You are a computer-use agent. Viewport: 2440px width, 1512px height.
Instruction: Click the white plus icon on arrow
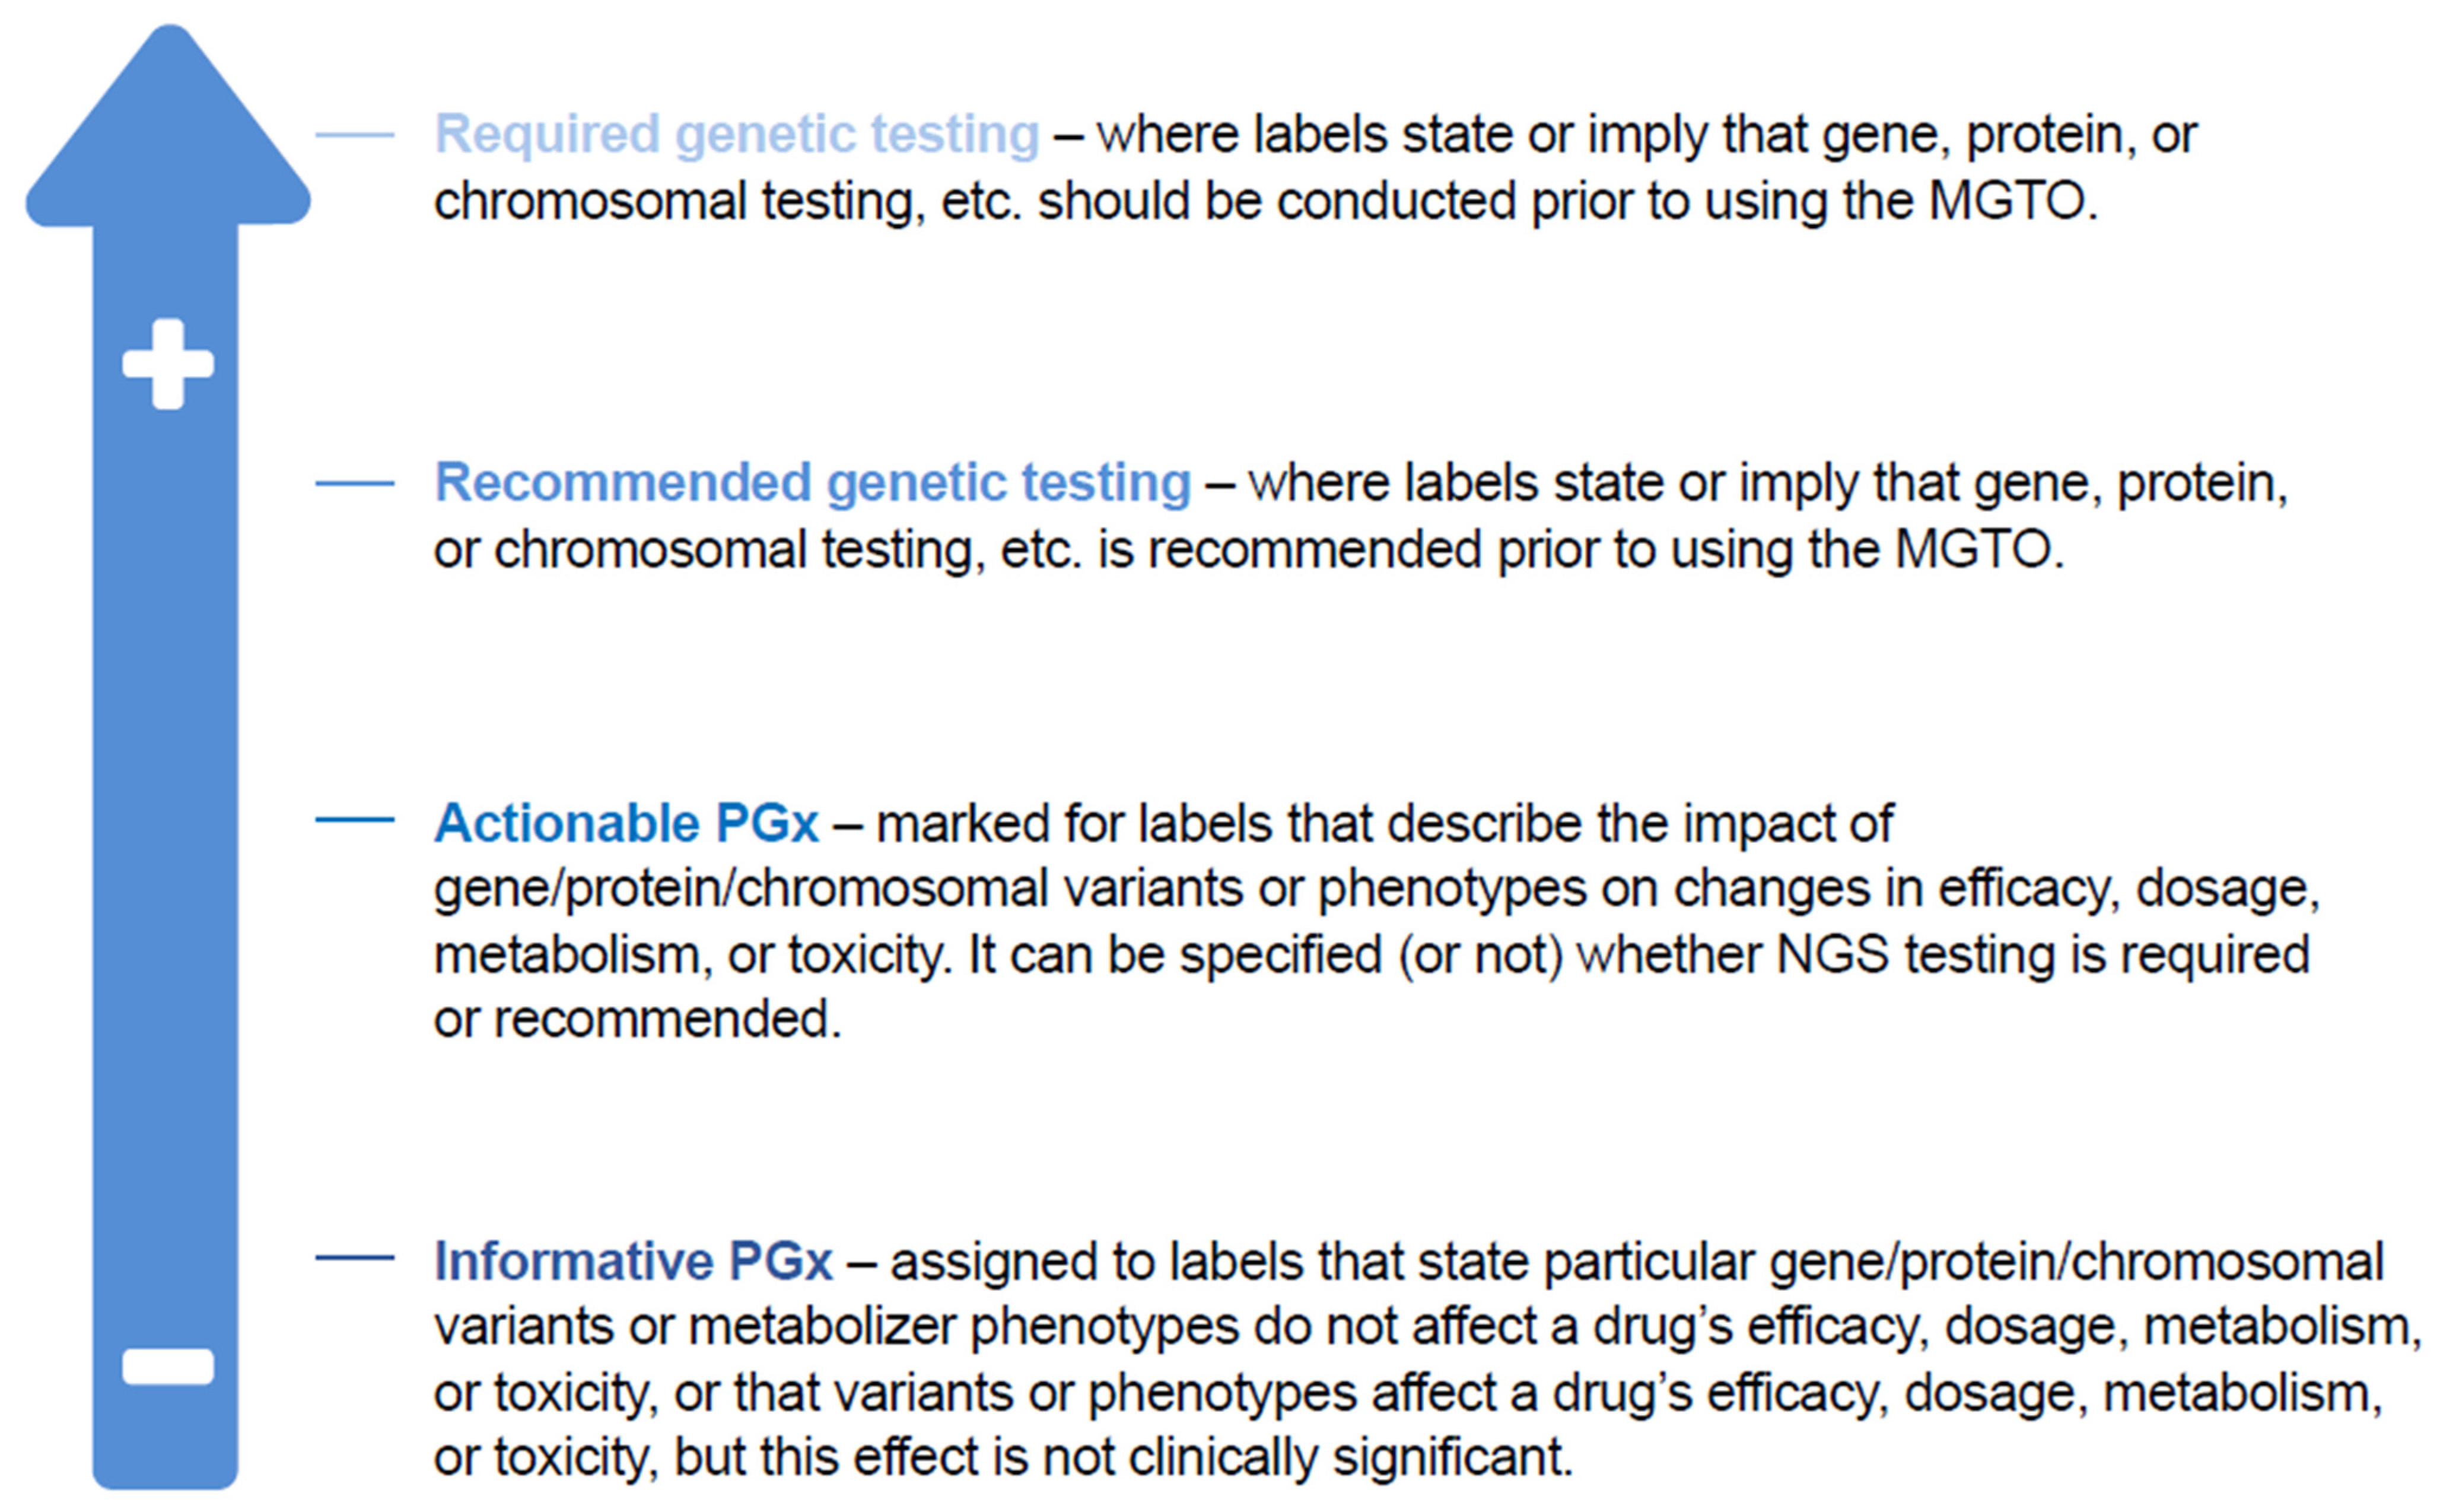168,364
